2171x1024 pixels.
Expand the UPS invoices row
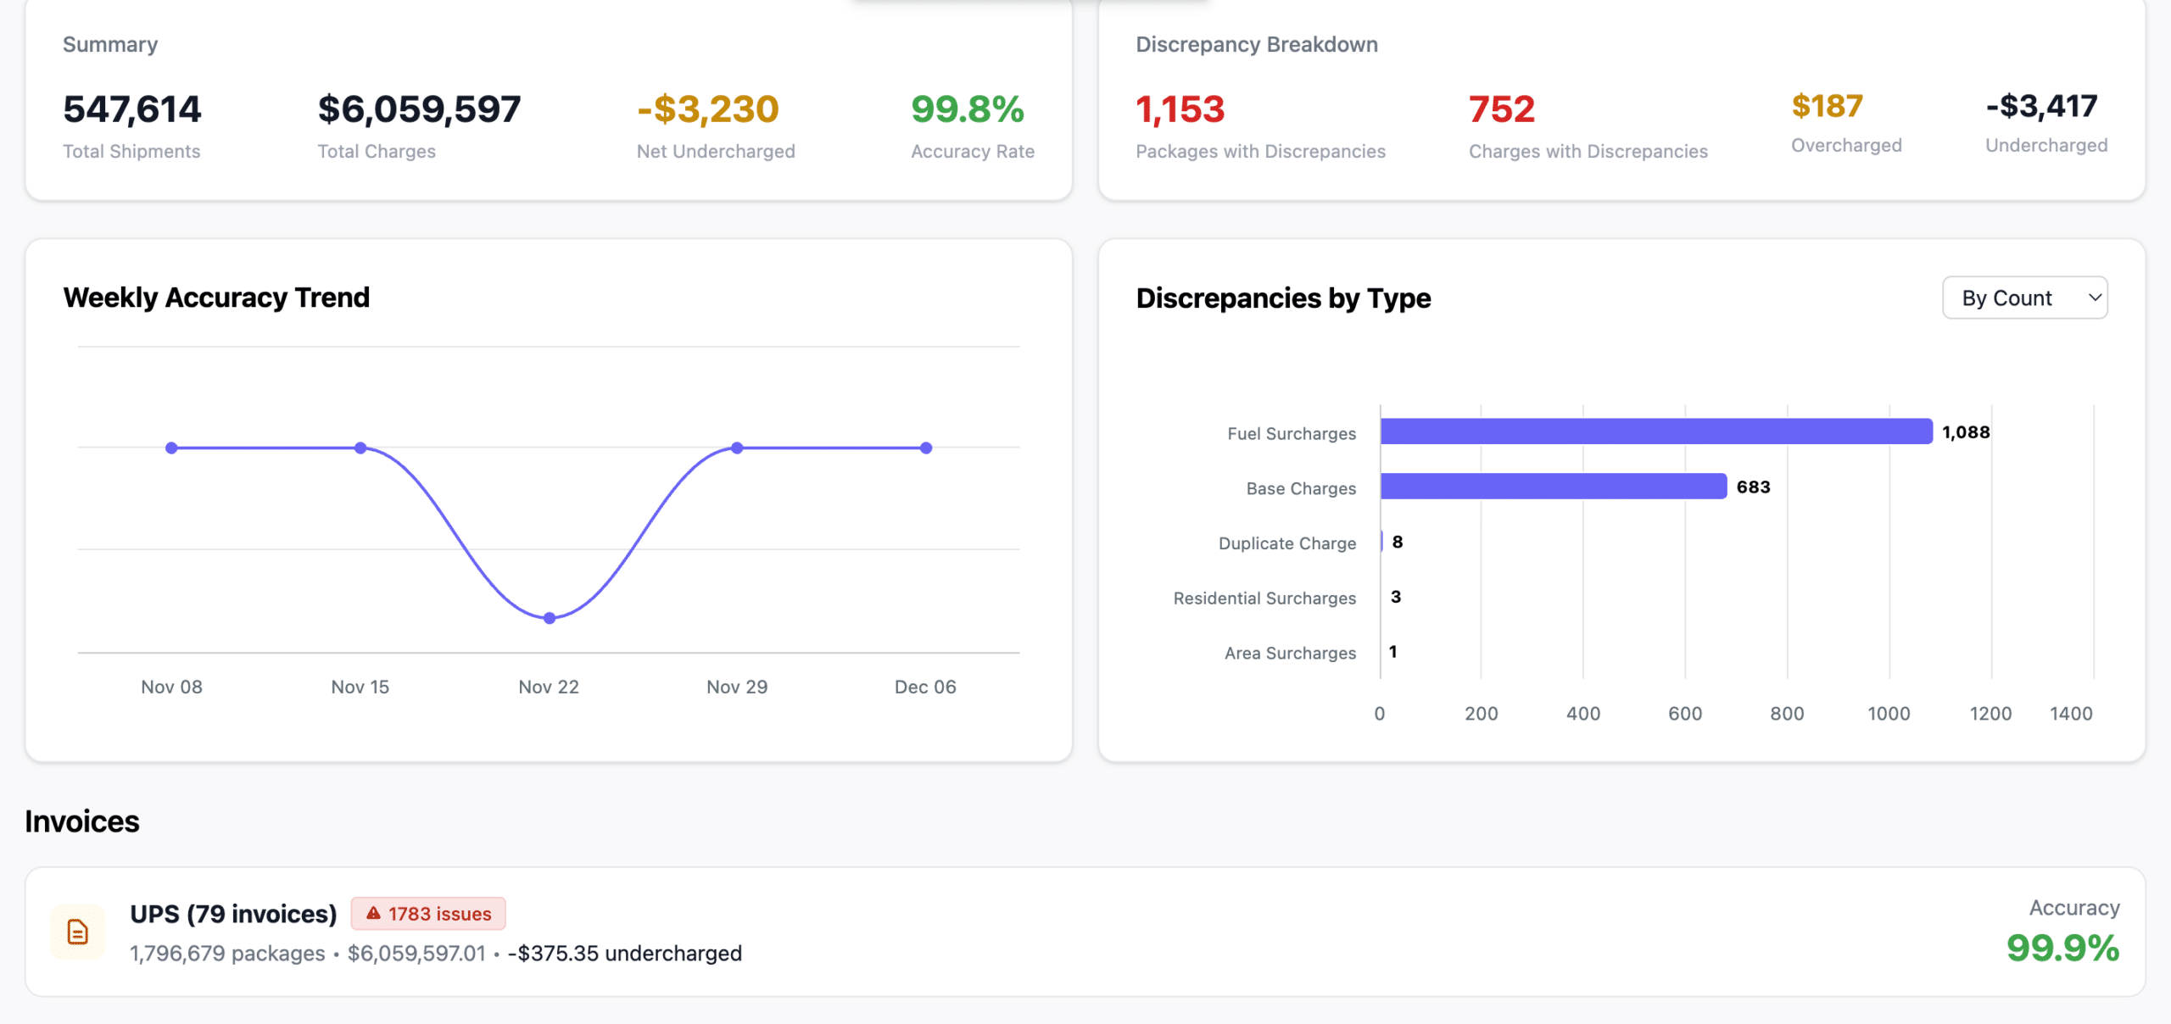(1085, 931)
